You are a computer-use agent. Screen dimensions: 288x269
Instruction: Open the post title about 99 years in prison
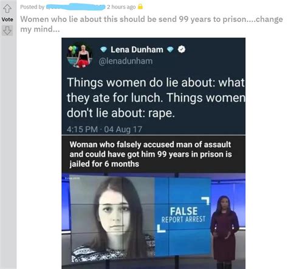(151, 24)
